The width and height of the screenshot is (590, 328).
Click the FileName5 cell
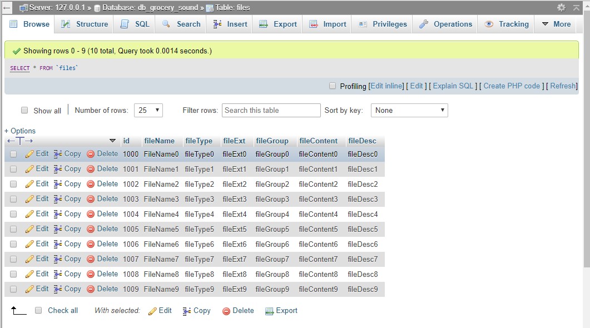(x=161, y=229)
